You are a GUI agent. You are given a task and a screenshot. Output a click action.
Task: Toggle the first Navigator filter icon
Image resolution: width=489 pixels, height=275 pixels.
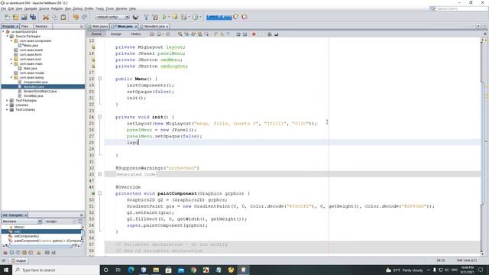click(5, 253)
